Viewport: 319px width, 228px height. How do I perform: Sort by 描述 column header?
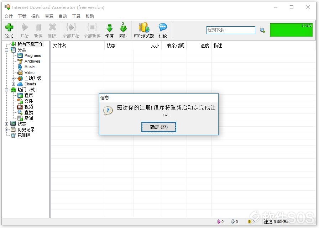click(264, 46)
